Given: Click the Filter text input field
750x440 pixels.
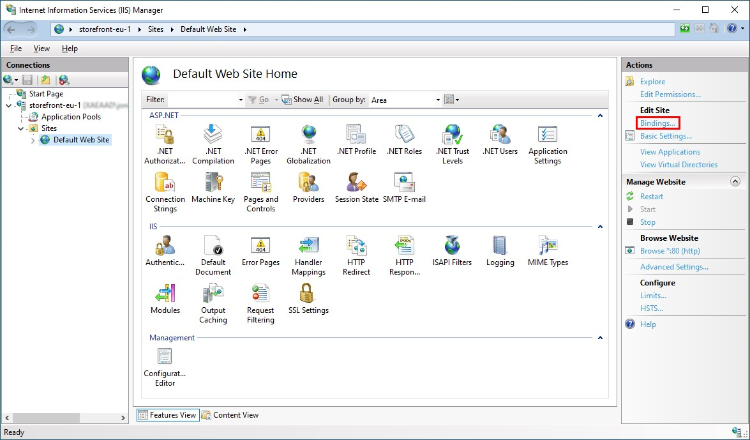Looking at the screenshot, I should pos(202,100).
